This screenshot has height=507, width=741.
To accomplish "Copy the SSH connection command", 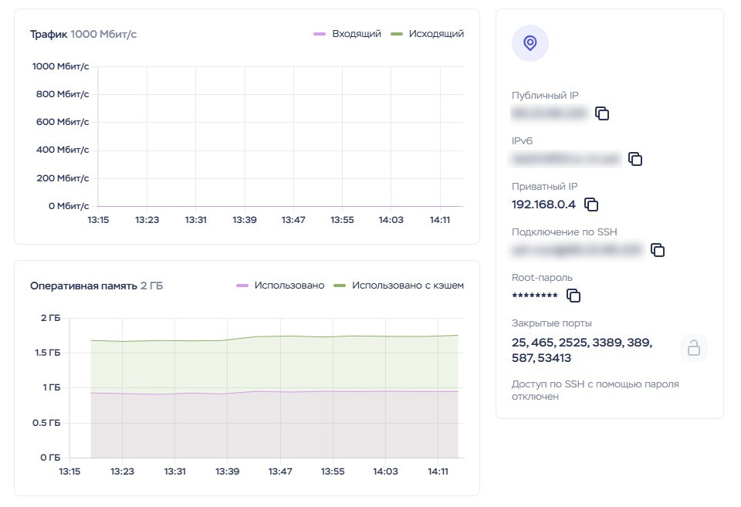I will [x=658, y=249].
